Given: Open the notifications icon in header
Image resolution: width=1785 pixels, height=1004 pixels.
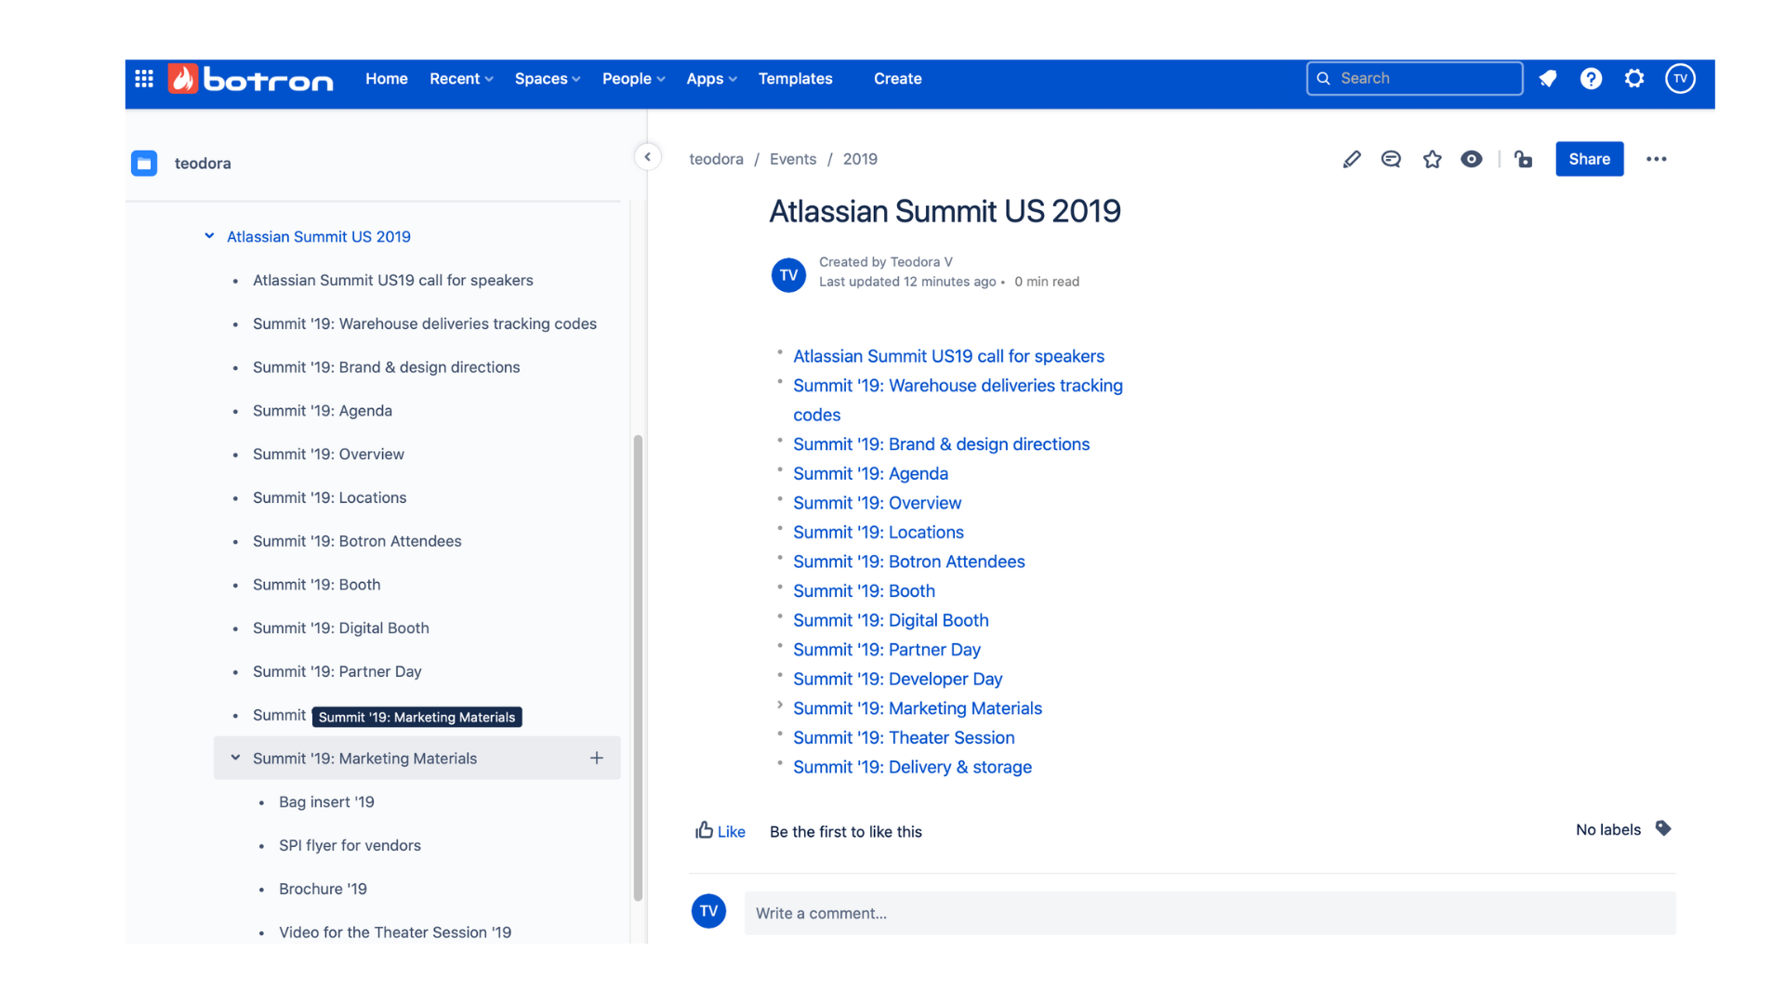Looking at the screenshot, I should tap(1548, 79).
